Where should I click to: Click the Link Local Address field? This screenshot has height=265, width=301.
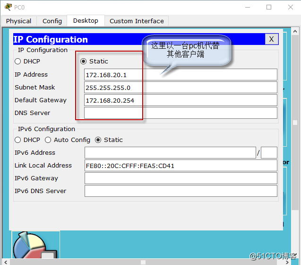[181, 165]
